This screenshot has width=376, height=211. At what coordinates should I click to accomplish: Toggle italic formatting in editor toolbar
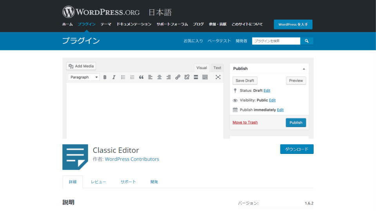pyautogui.click(x=114, y=77)
